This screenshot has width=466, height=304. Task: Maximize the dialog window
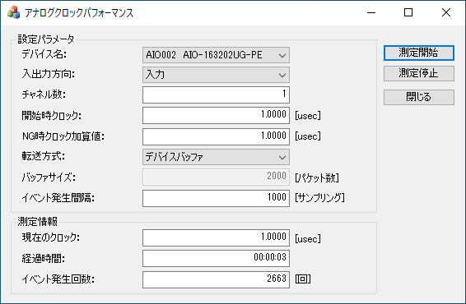point(408,13)
